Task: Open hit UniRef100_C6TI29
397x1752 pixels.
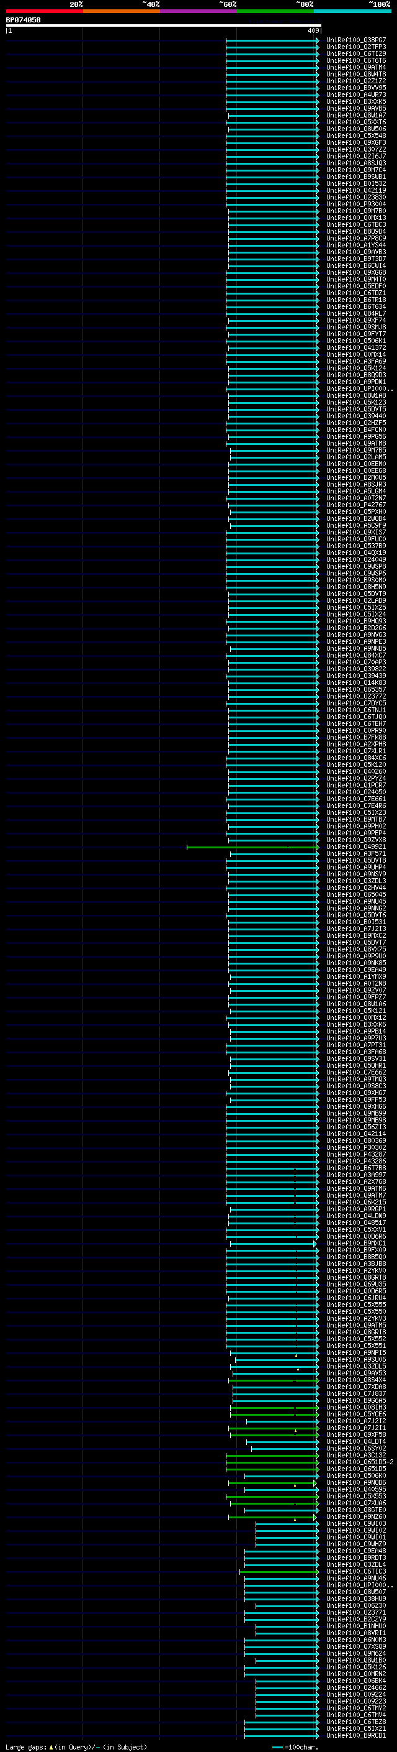Action: (355, 53)
